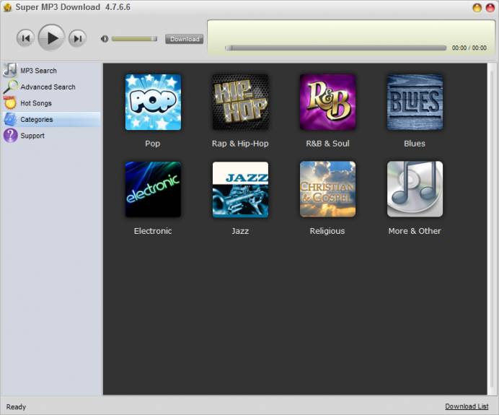Skip to previous track
Viewport: 499px width, 415px height.
click(x=25, y=38)
